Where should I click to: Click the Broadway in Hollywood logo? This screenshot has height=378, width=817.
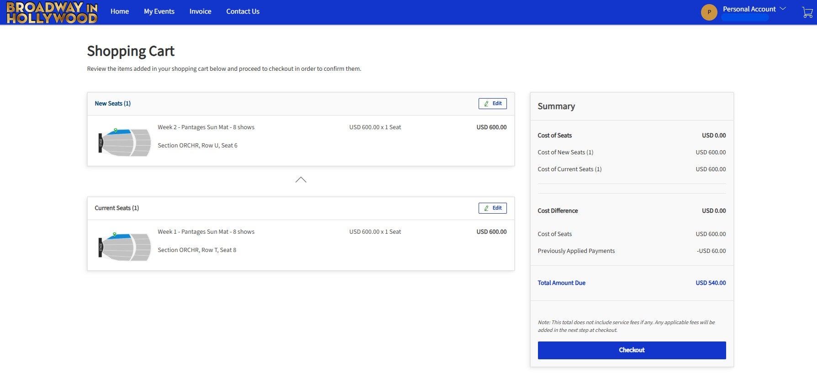point(52,12)
